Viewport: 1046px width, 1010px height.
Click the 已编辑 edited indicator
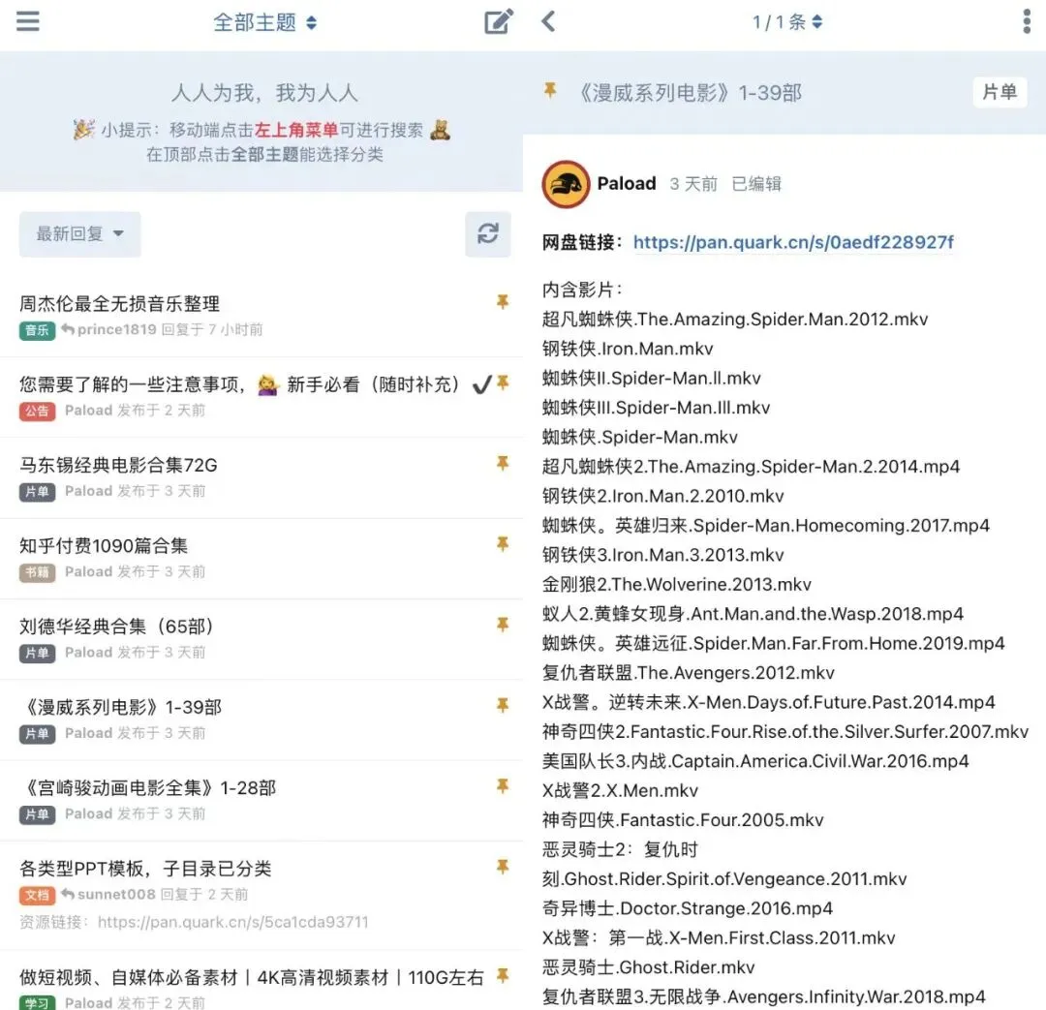(x=756, y=183)
